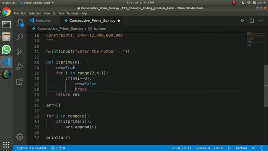Open the globe browser icon in dock
The image size is (268, 151).
pos(6,75)
